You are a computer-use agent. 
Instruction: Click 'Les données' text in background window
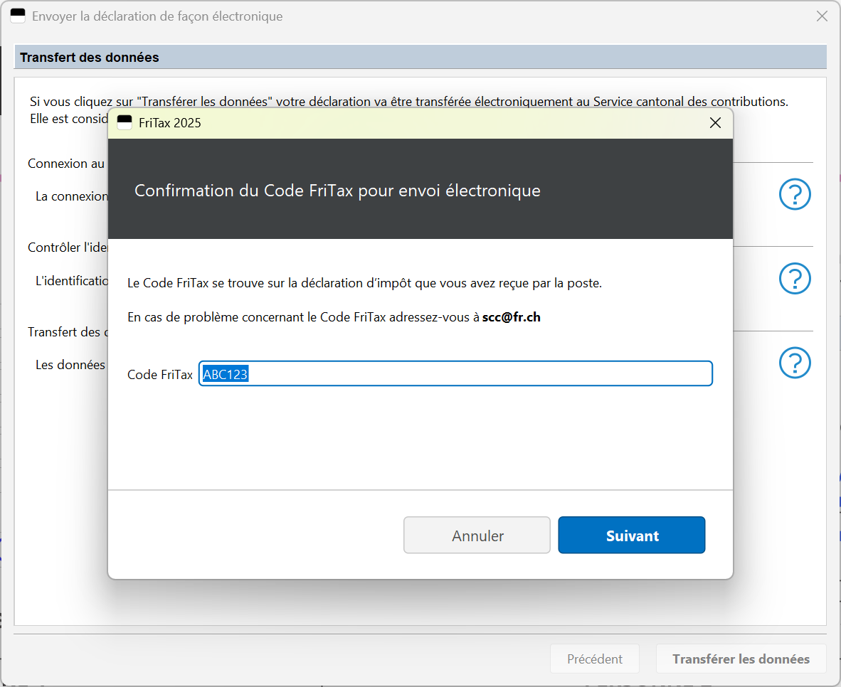pos(70,365)
